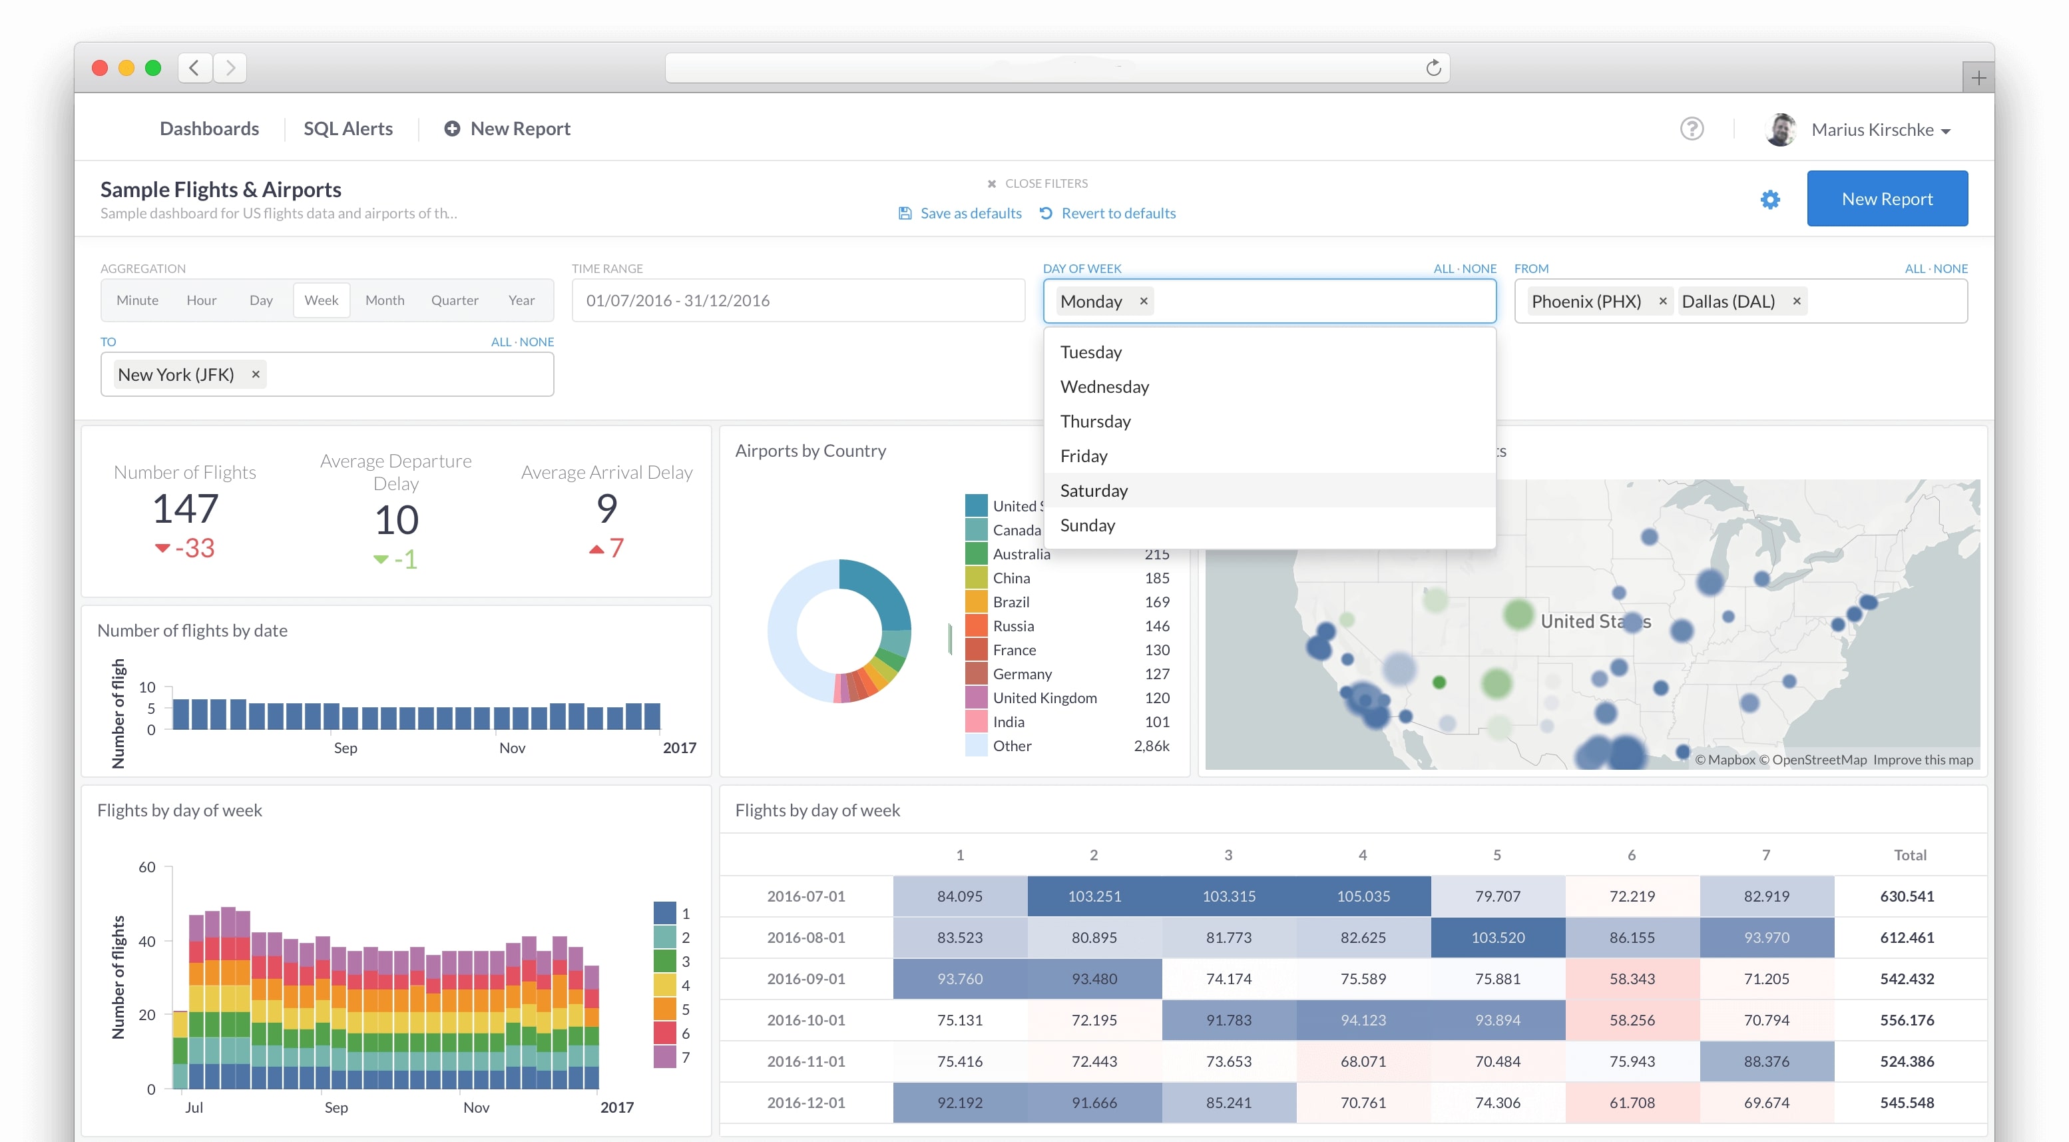Click the help question mark icon
The image size is (2069, 1142).
coord(1692,129)
